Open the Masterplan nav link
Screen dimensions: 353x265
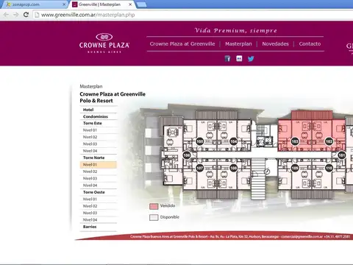[238, 44]
